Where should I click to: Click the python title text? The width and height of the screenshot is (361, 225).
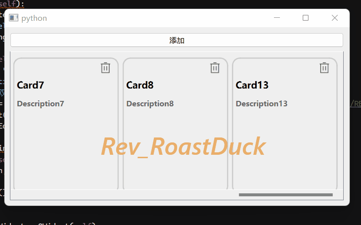tap(34, 18)
